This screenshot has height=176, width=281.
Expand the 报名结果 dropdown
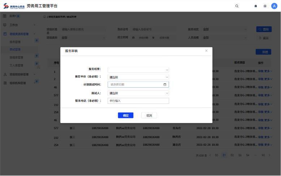(x=138, y=70)
